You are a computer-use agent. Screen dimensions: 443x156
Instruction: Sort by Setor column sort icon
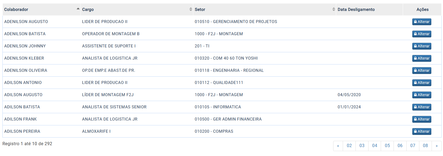point(334,9)
